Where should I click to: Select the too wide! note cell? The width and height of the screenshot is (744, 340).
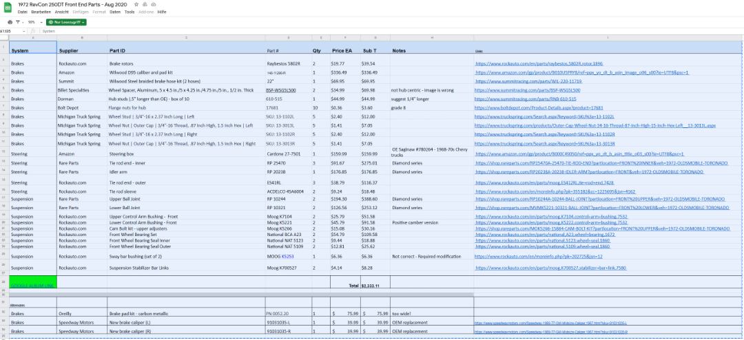431,313
